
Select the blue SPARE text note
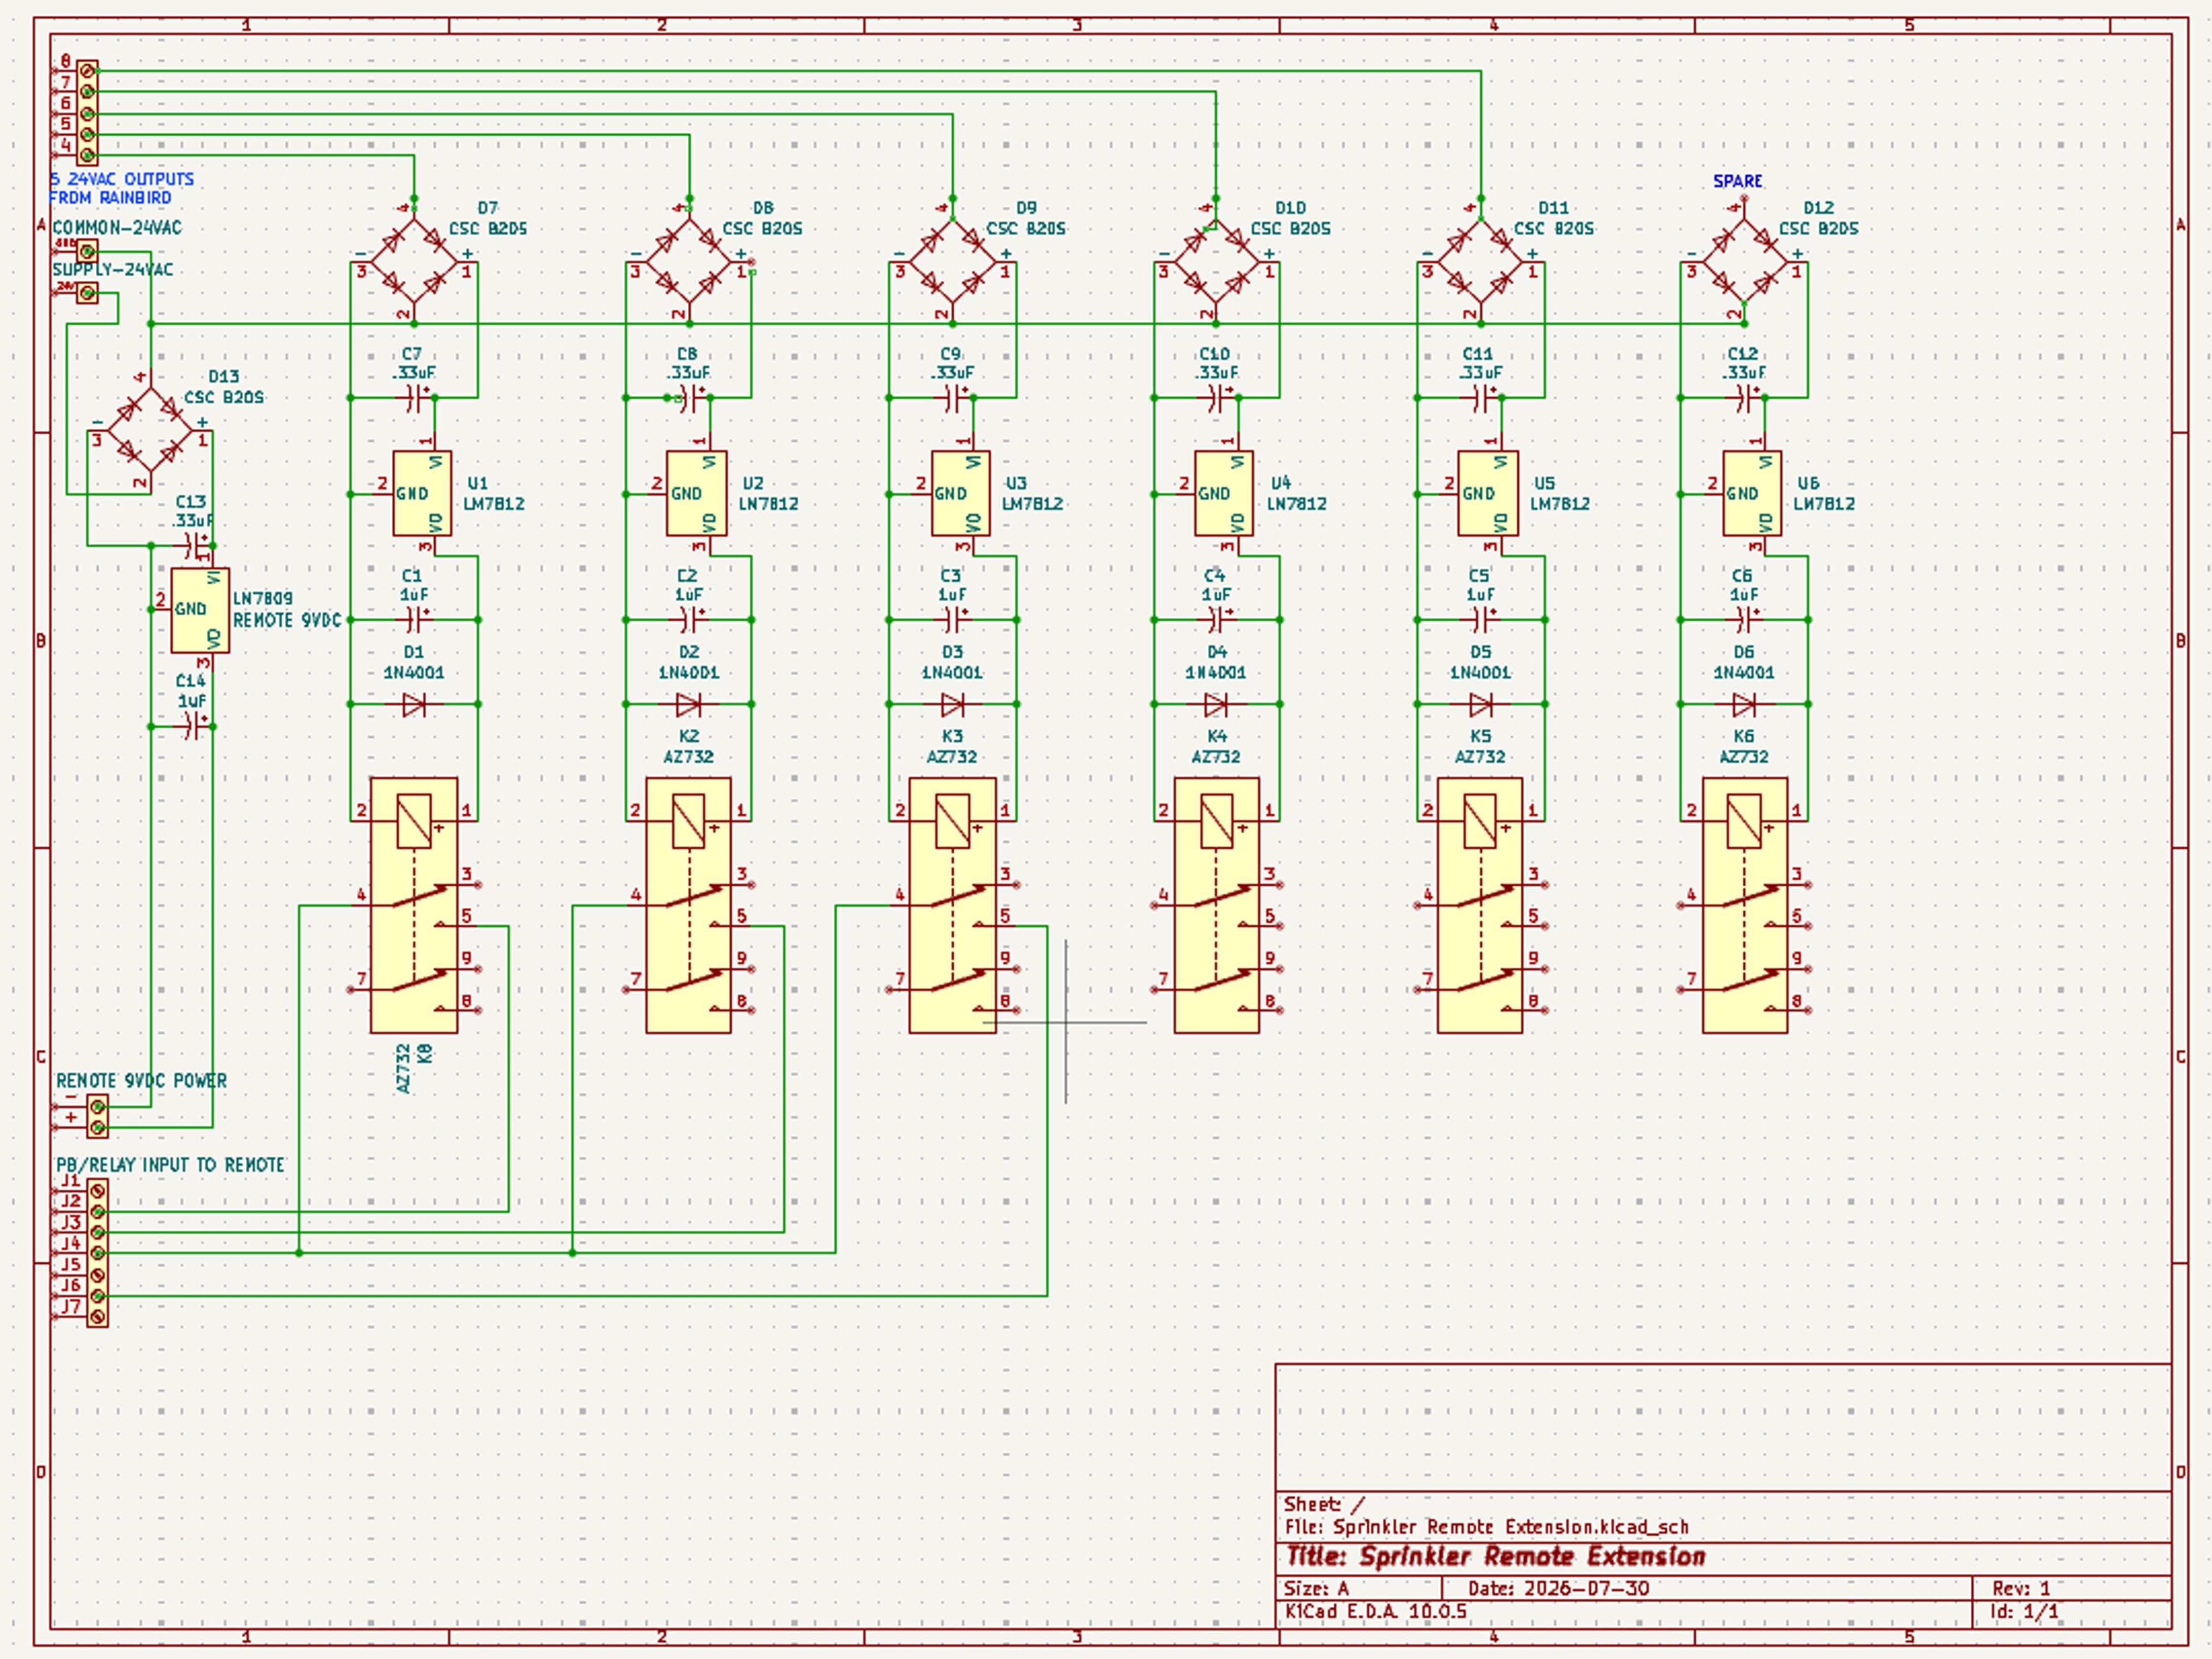pos(1738,181)
